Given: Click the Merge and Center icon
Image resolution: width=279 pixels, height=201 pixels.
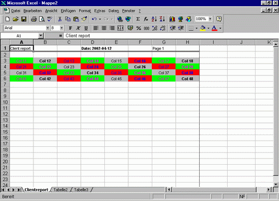Looking at the screenshot, I should coord(121,28).
